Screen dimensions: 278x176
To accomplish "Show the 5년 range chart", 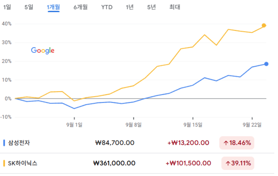I will (151, 7).
